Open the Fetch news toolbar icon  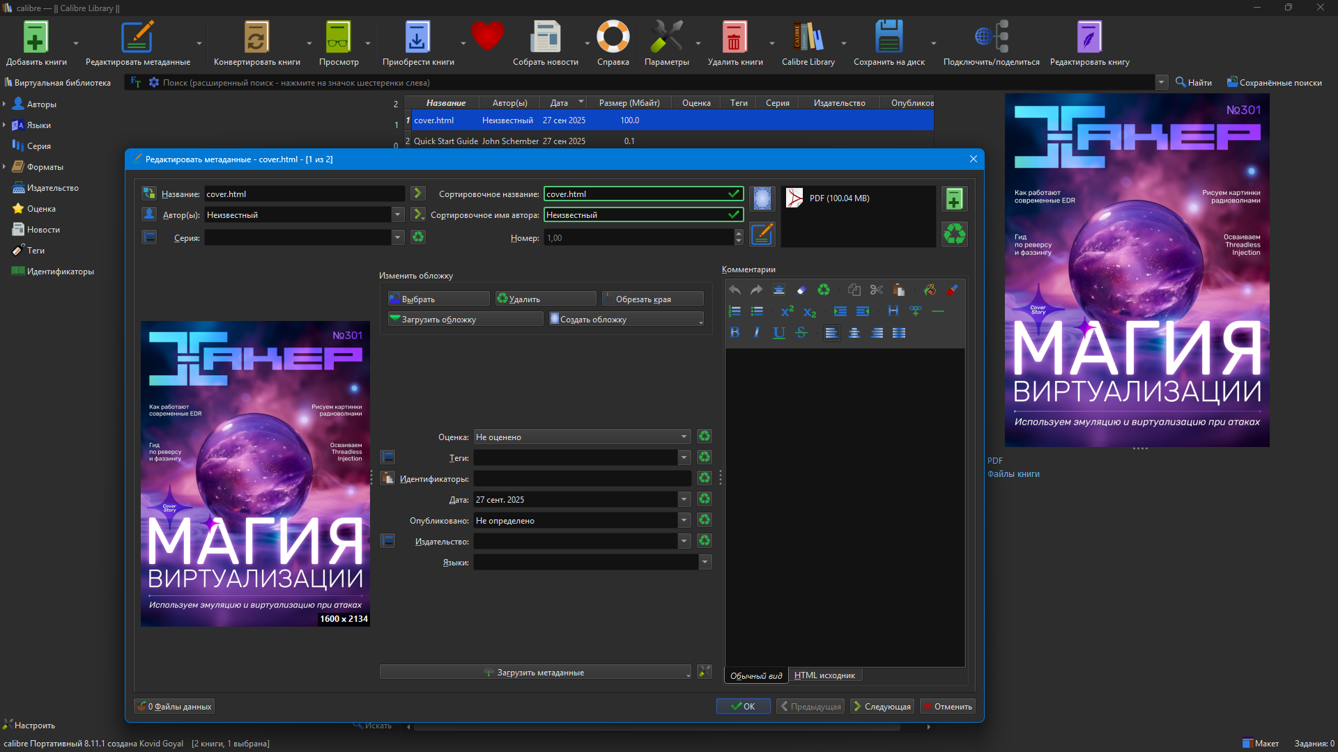545,38
